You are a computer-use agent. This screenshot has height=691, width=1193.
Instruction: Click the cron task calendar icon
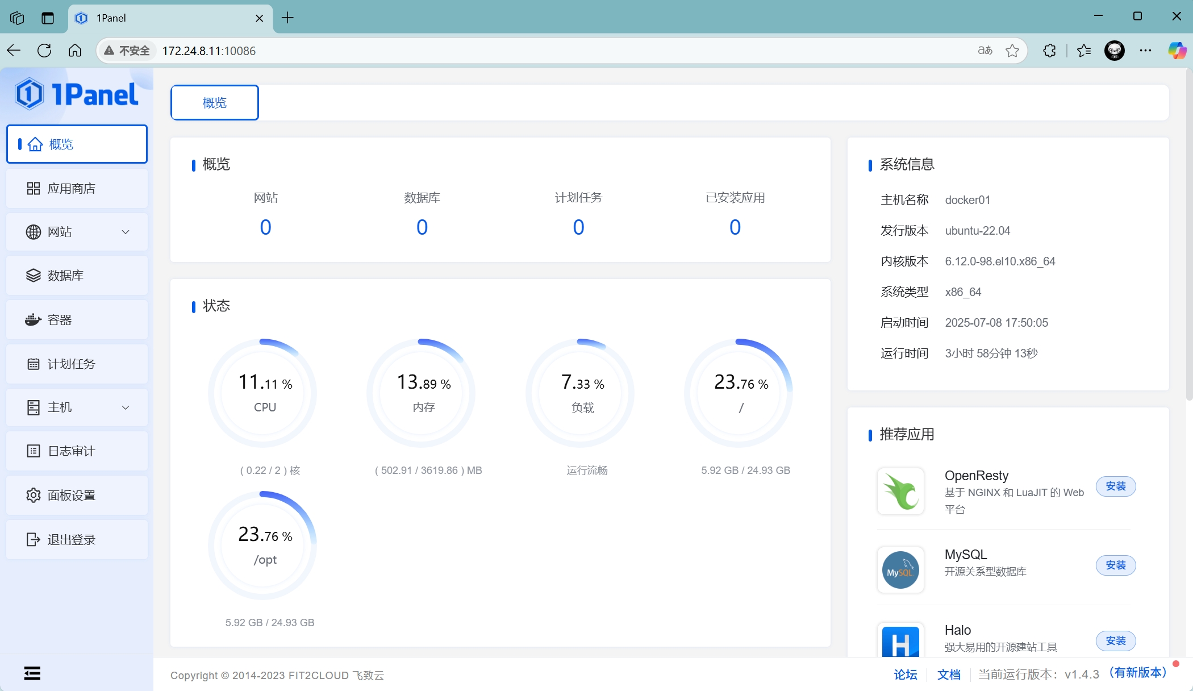click(33, 364)
